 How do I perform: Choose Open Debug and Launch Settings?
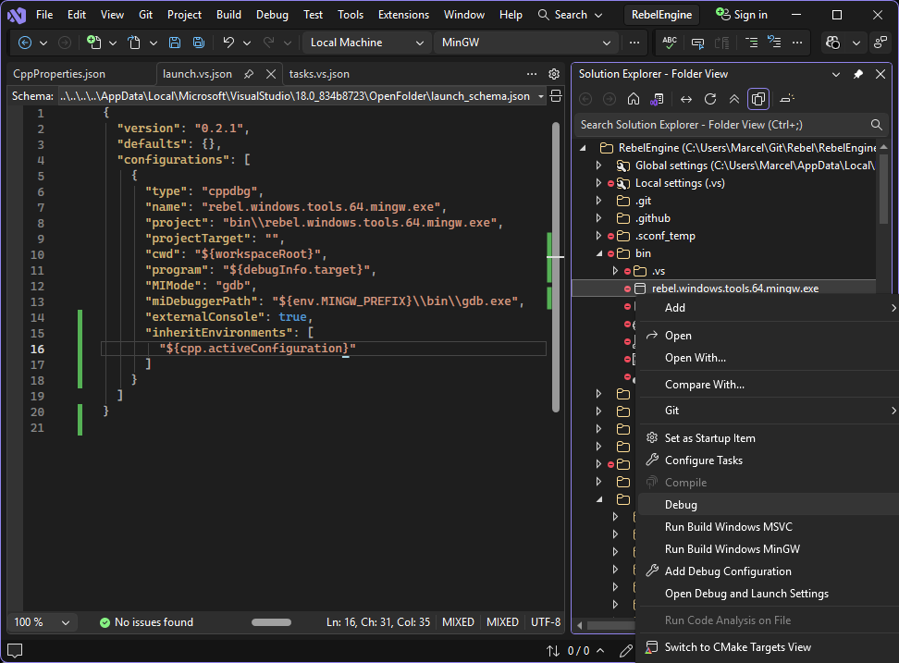pyautogui.click(x=769, y=594)
